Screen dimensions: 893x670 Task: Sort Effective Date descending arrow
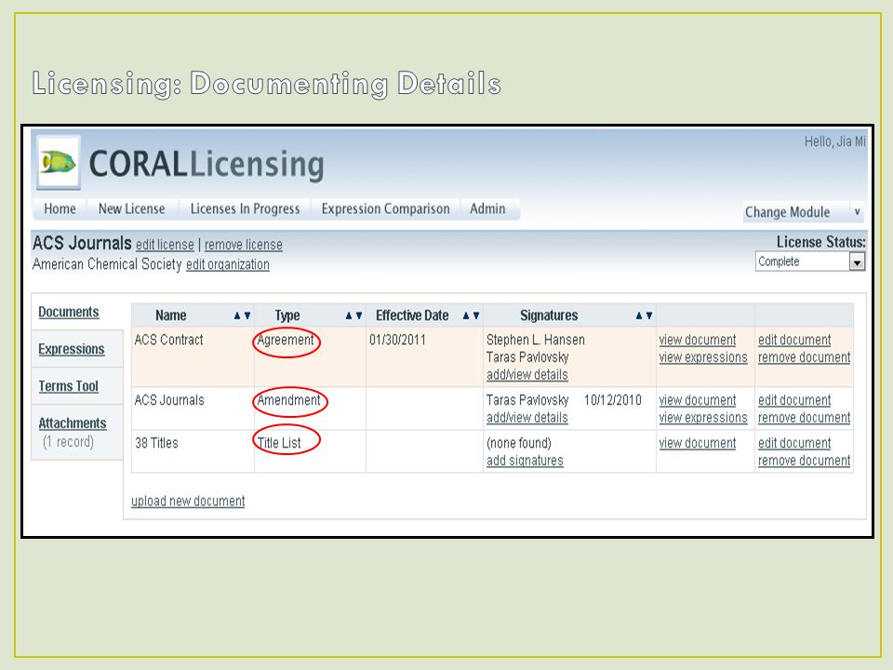pyautogui.click(x=476, y=315)
